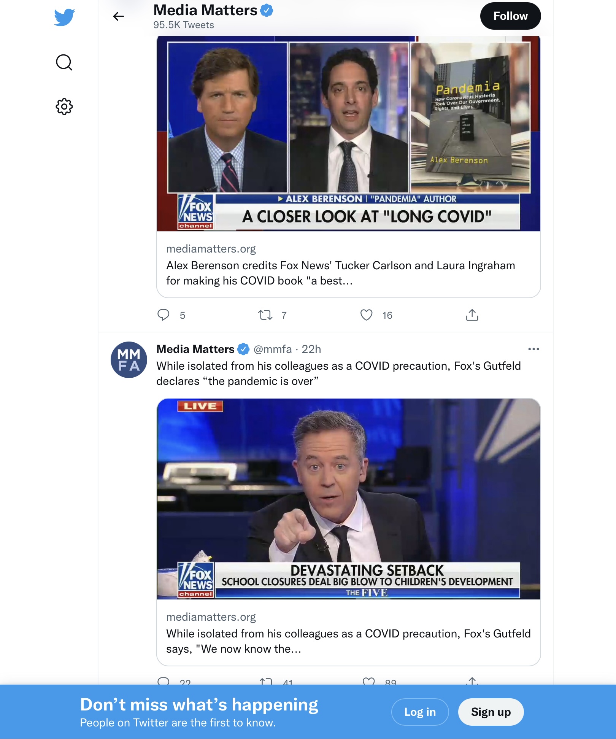Viewport: 616px width, 739px height.
Task: Open the settings gear icon
Action: [64, 106]
